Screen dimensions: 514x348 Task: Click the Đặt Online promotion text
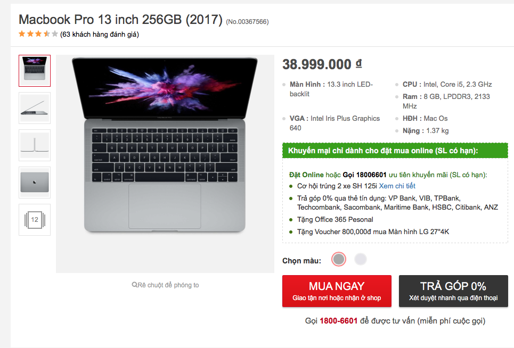click(x=306, y=175)
